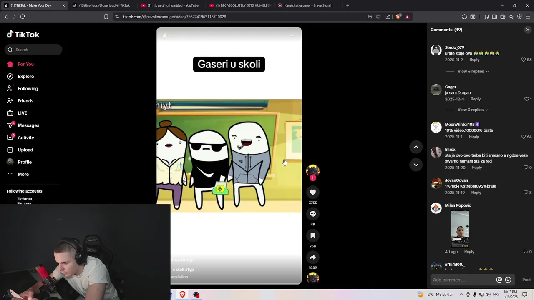534x300 pixels.
Task: Bookmark this page in Brave
Action: pos(106,17)
